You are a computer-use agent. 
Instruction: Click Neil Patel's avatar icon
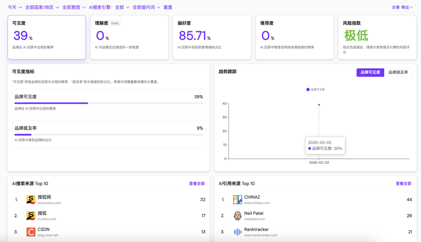point(237,216)
